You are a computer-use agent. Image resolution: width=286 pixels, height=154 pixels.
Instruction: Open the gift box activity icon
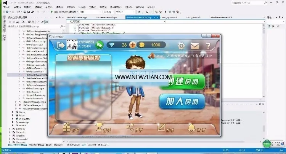point(66,127)
